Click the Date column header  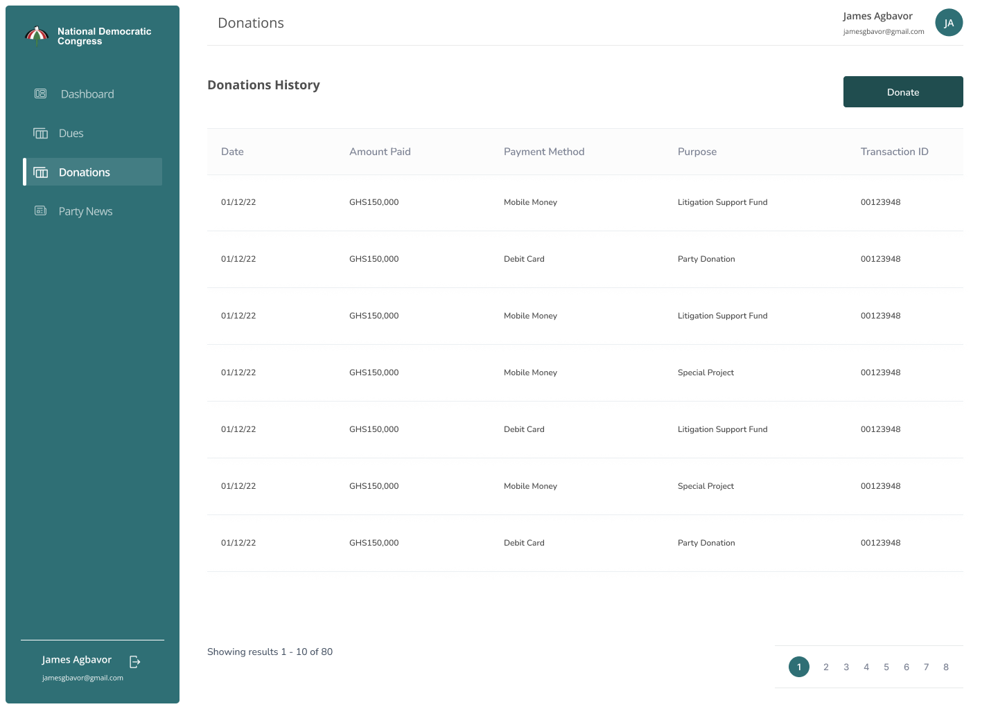click(x=232, y=152)
